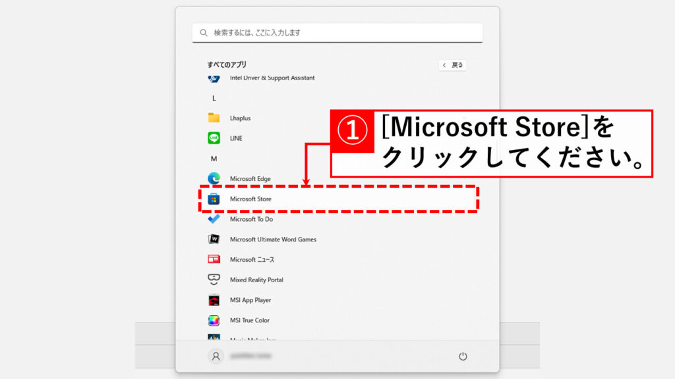
Task: Click the M letter group header
Action: pos(214,159)
